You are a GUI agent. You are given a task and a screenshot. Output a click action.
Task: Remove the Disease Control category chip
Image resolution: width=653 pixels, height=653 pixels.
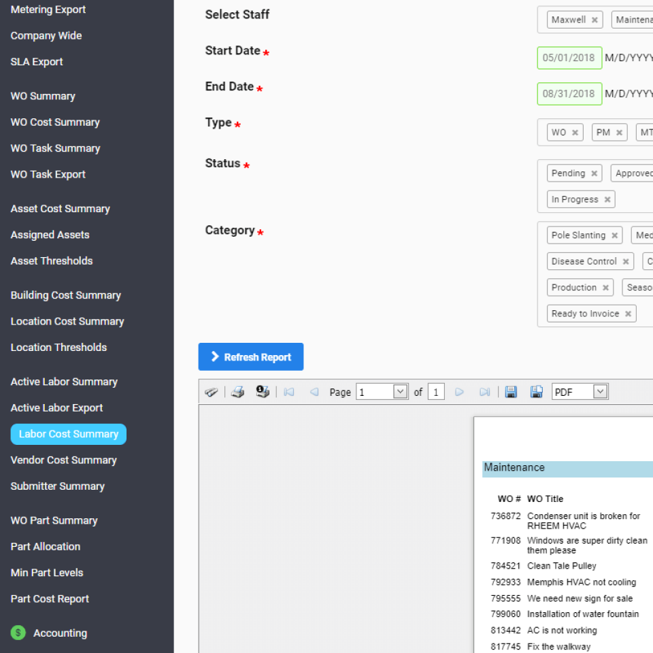tap(625, 261)
